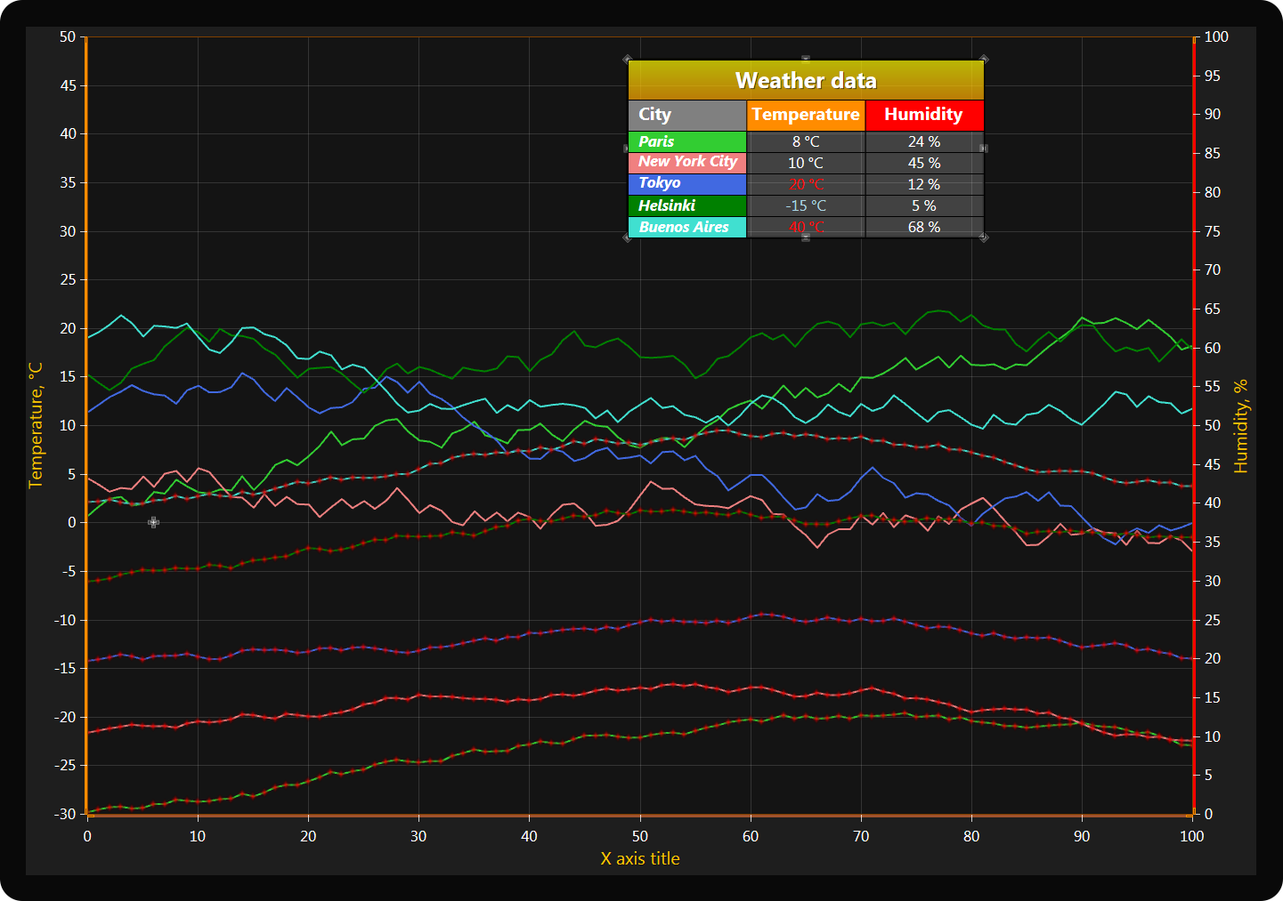Select the Buenos Aires row label

[686, 227]
